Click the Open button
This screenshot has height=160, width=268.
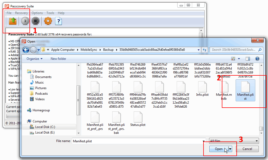219,149
